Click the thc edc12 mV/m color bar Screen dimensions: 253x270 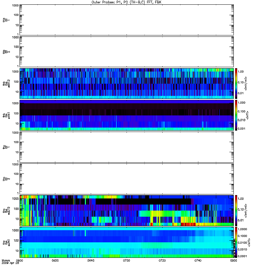(236, 211)
